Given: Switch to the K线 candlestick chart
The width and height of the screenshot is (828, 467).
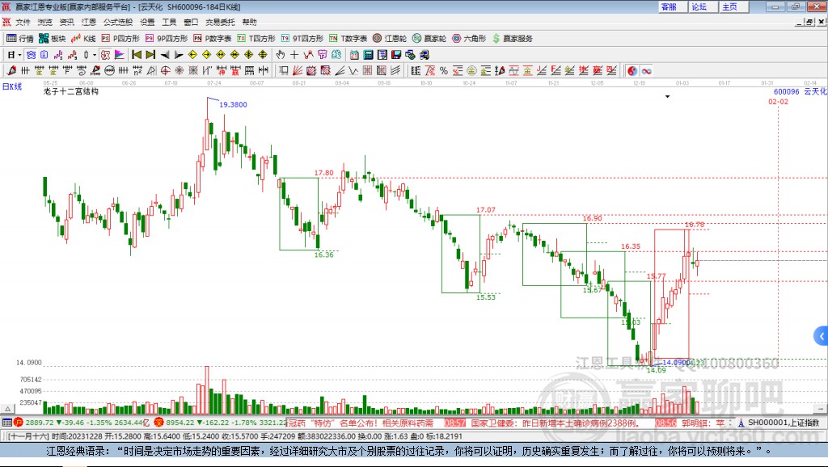Looking at the screenshot, I should pyautogui.click(x=83, y=39).
